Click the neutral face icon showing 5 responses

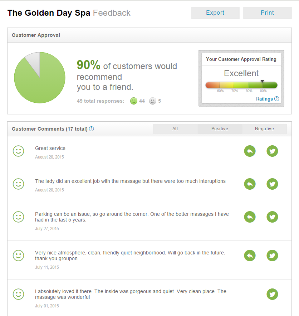click(x=152, y=101)
